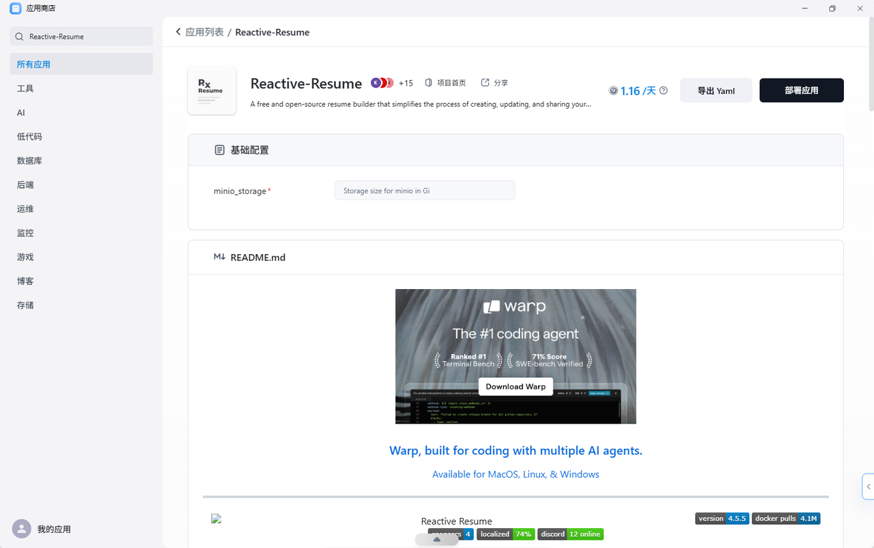Viewport: 874px width, 548px height.
Task: Select 运维 category
Action: pos(81,208)
